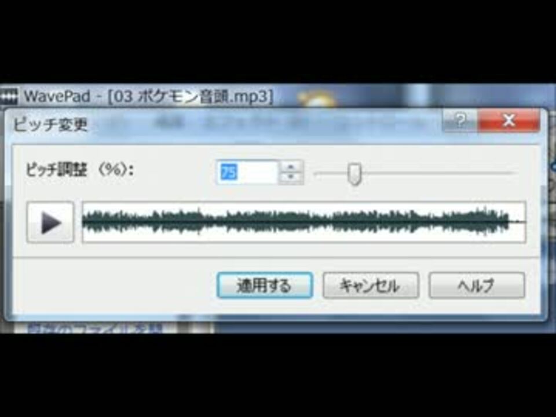This screenshot has width=556, height=417.
Task: Click the ピッチ変更 dialog title
Action: (x=50, y=124)
